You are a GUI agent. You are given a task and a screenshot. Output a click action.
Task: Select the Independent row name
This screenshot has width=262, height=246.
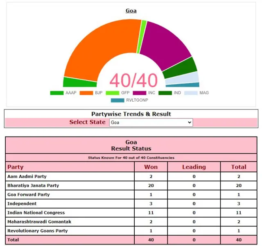point(22,203)
